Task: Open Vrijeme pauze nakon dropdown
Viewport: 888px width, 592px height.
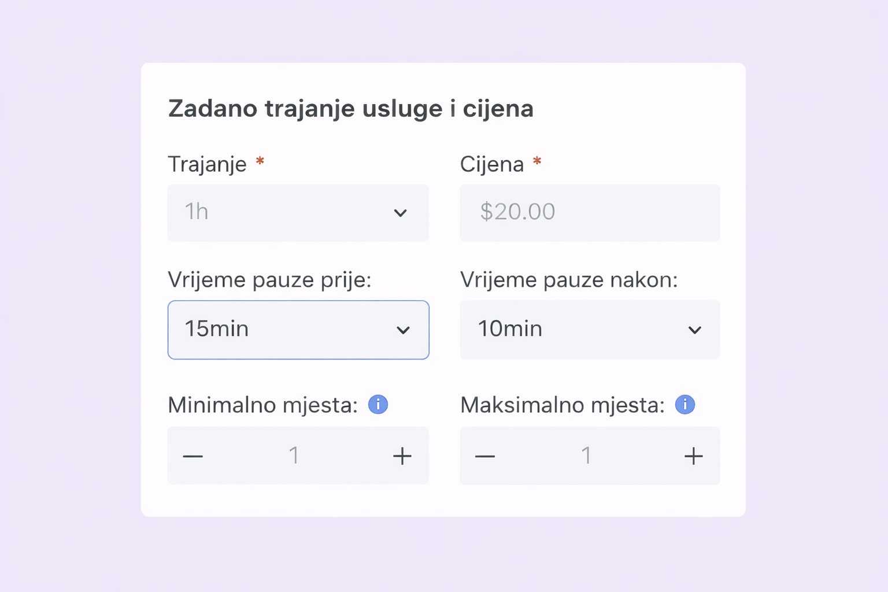Action: pos(590,330)
